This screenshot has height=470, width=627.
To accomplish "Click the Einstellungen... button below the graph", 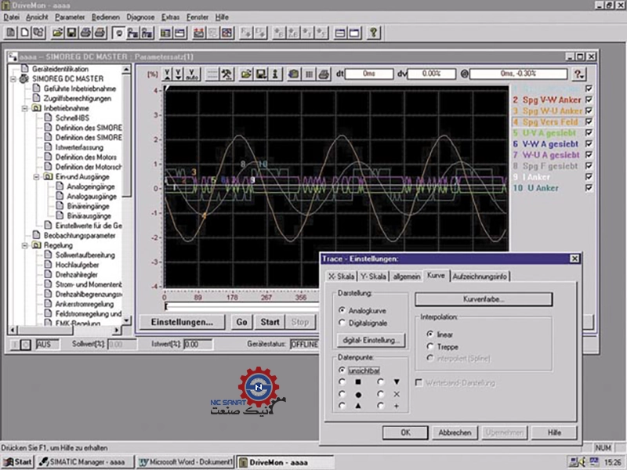I will [182, 322].
